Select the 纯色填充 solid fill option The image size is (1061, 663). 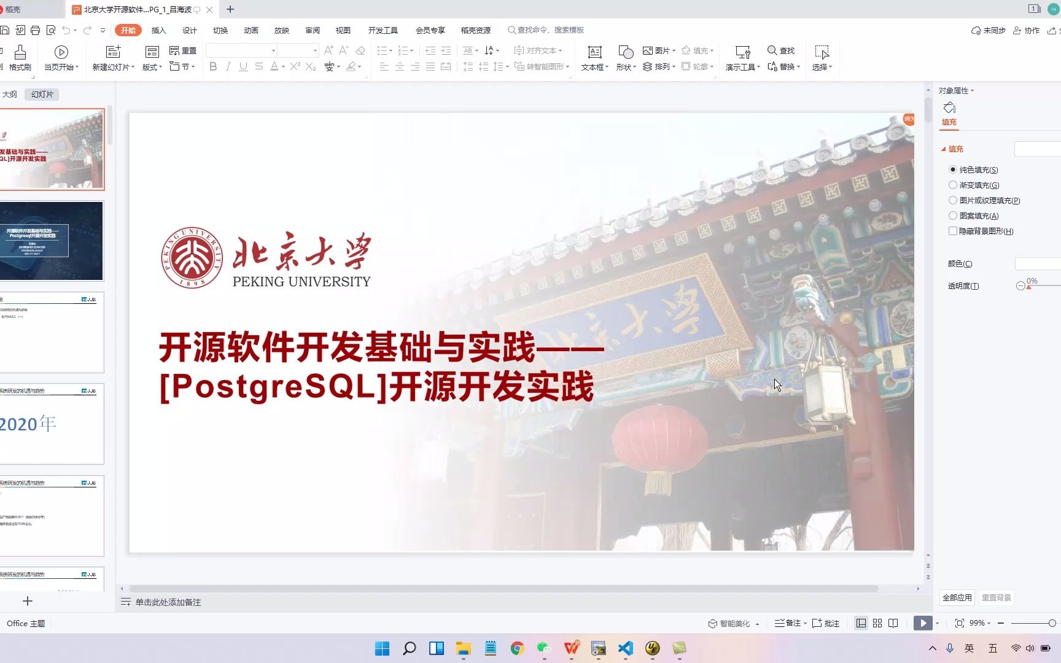click(x=952, y=169)
